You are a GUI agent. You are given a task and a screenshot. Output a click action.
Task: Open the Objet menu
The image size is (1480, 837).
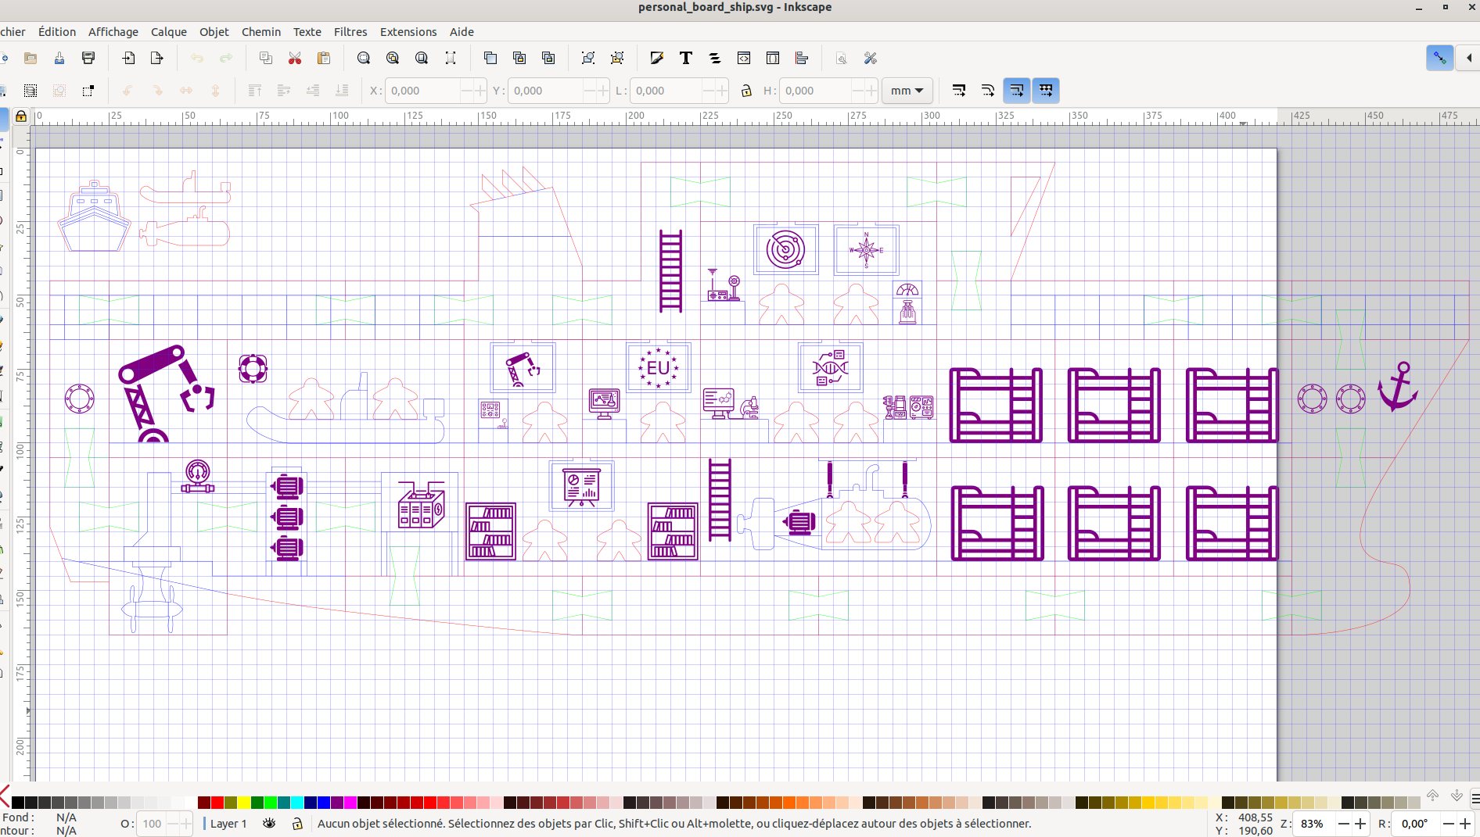tap(214, 31)
